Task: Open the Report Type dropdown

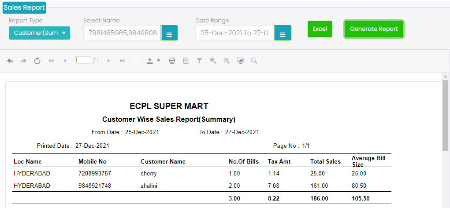Action: [39, 33]
